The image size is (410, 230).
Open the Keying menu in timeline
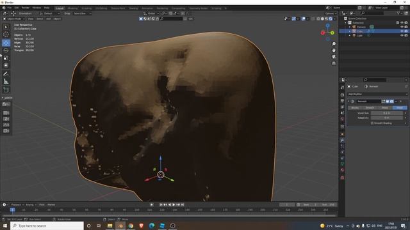31,204
